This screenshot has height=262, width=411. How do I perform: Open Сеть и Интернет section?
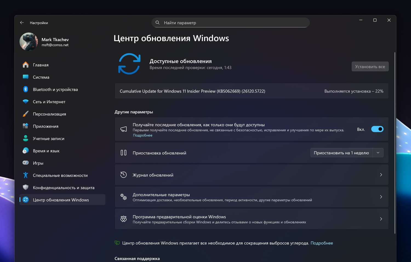[62, 102]
